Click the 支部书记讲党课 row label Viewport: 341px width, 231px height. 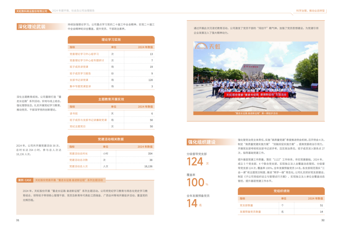79,80
